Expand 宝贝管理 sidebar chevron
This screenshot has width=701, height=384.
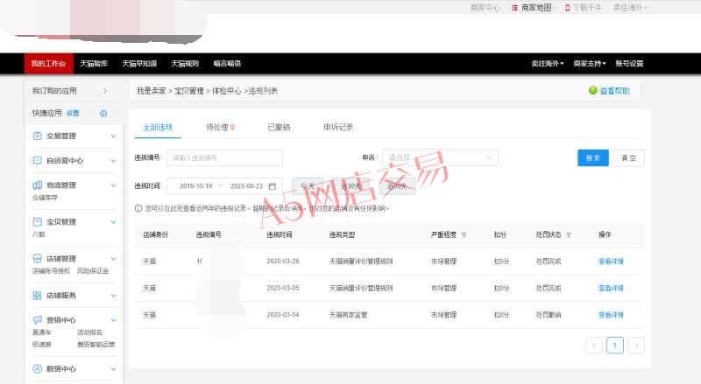point(113,222)
